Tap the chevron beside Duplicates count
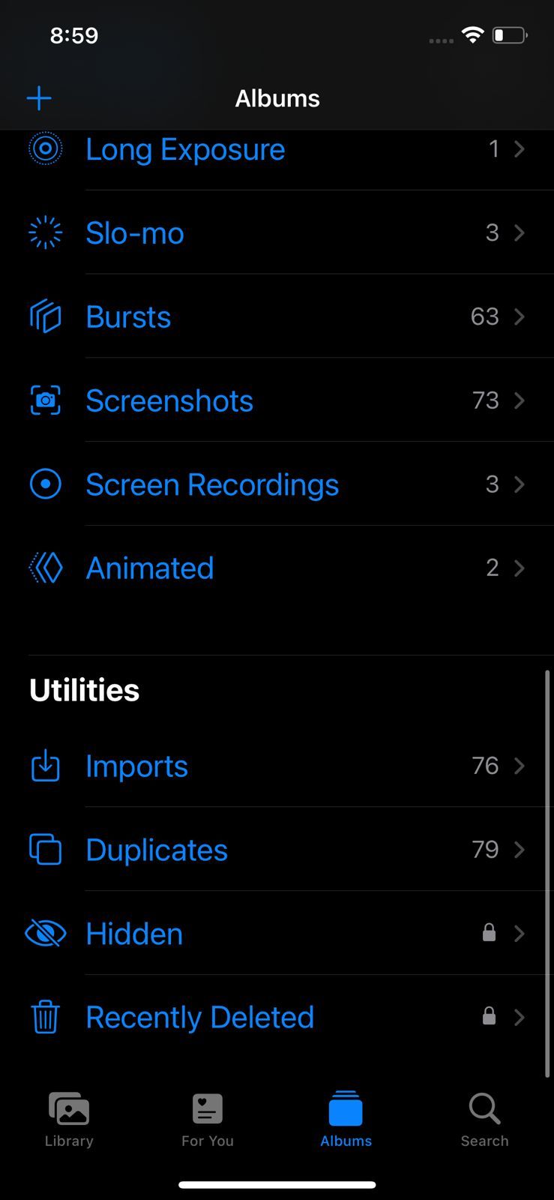Image resolution: width=554 pixels, height=1200 pixels. (x=519, y=850)
